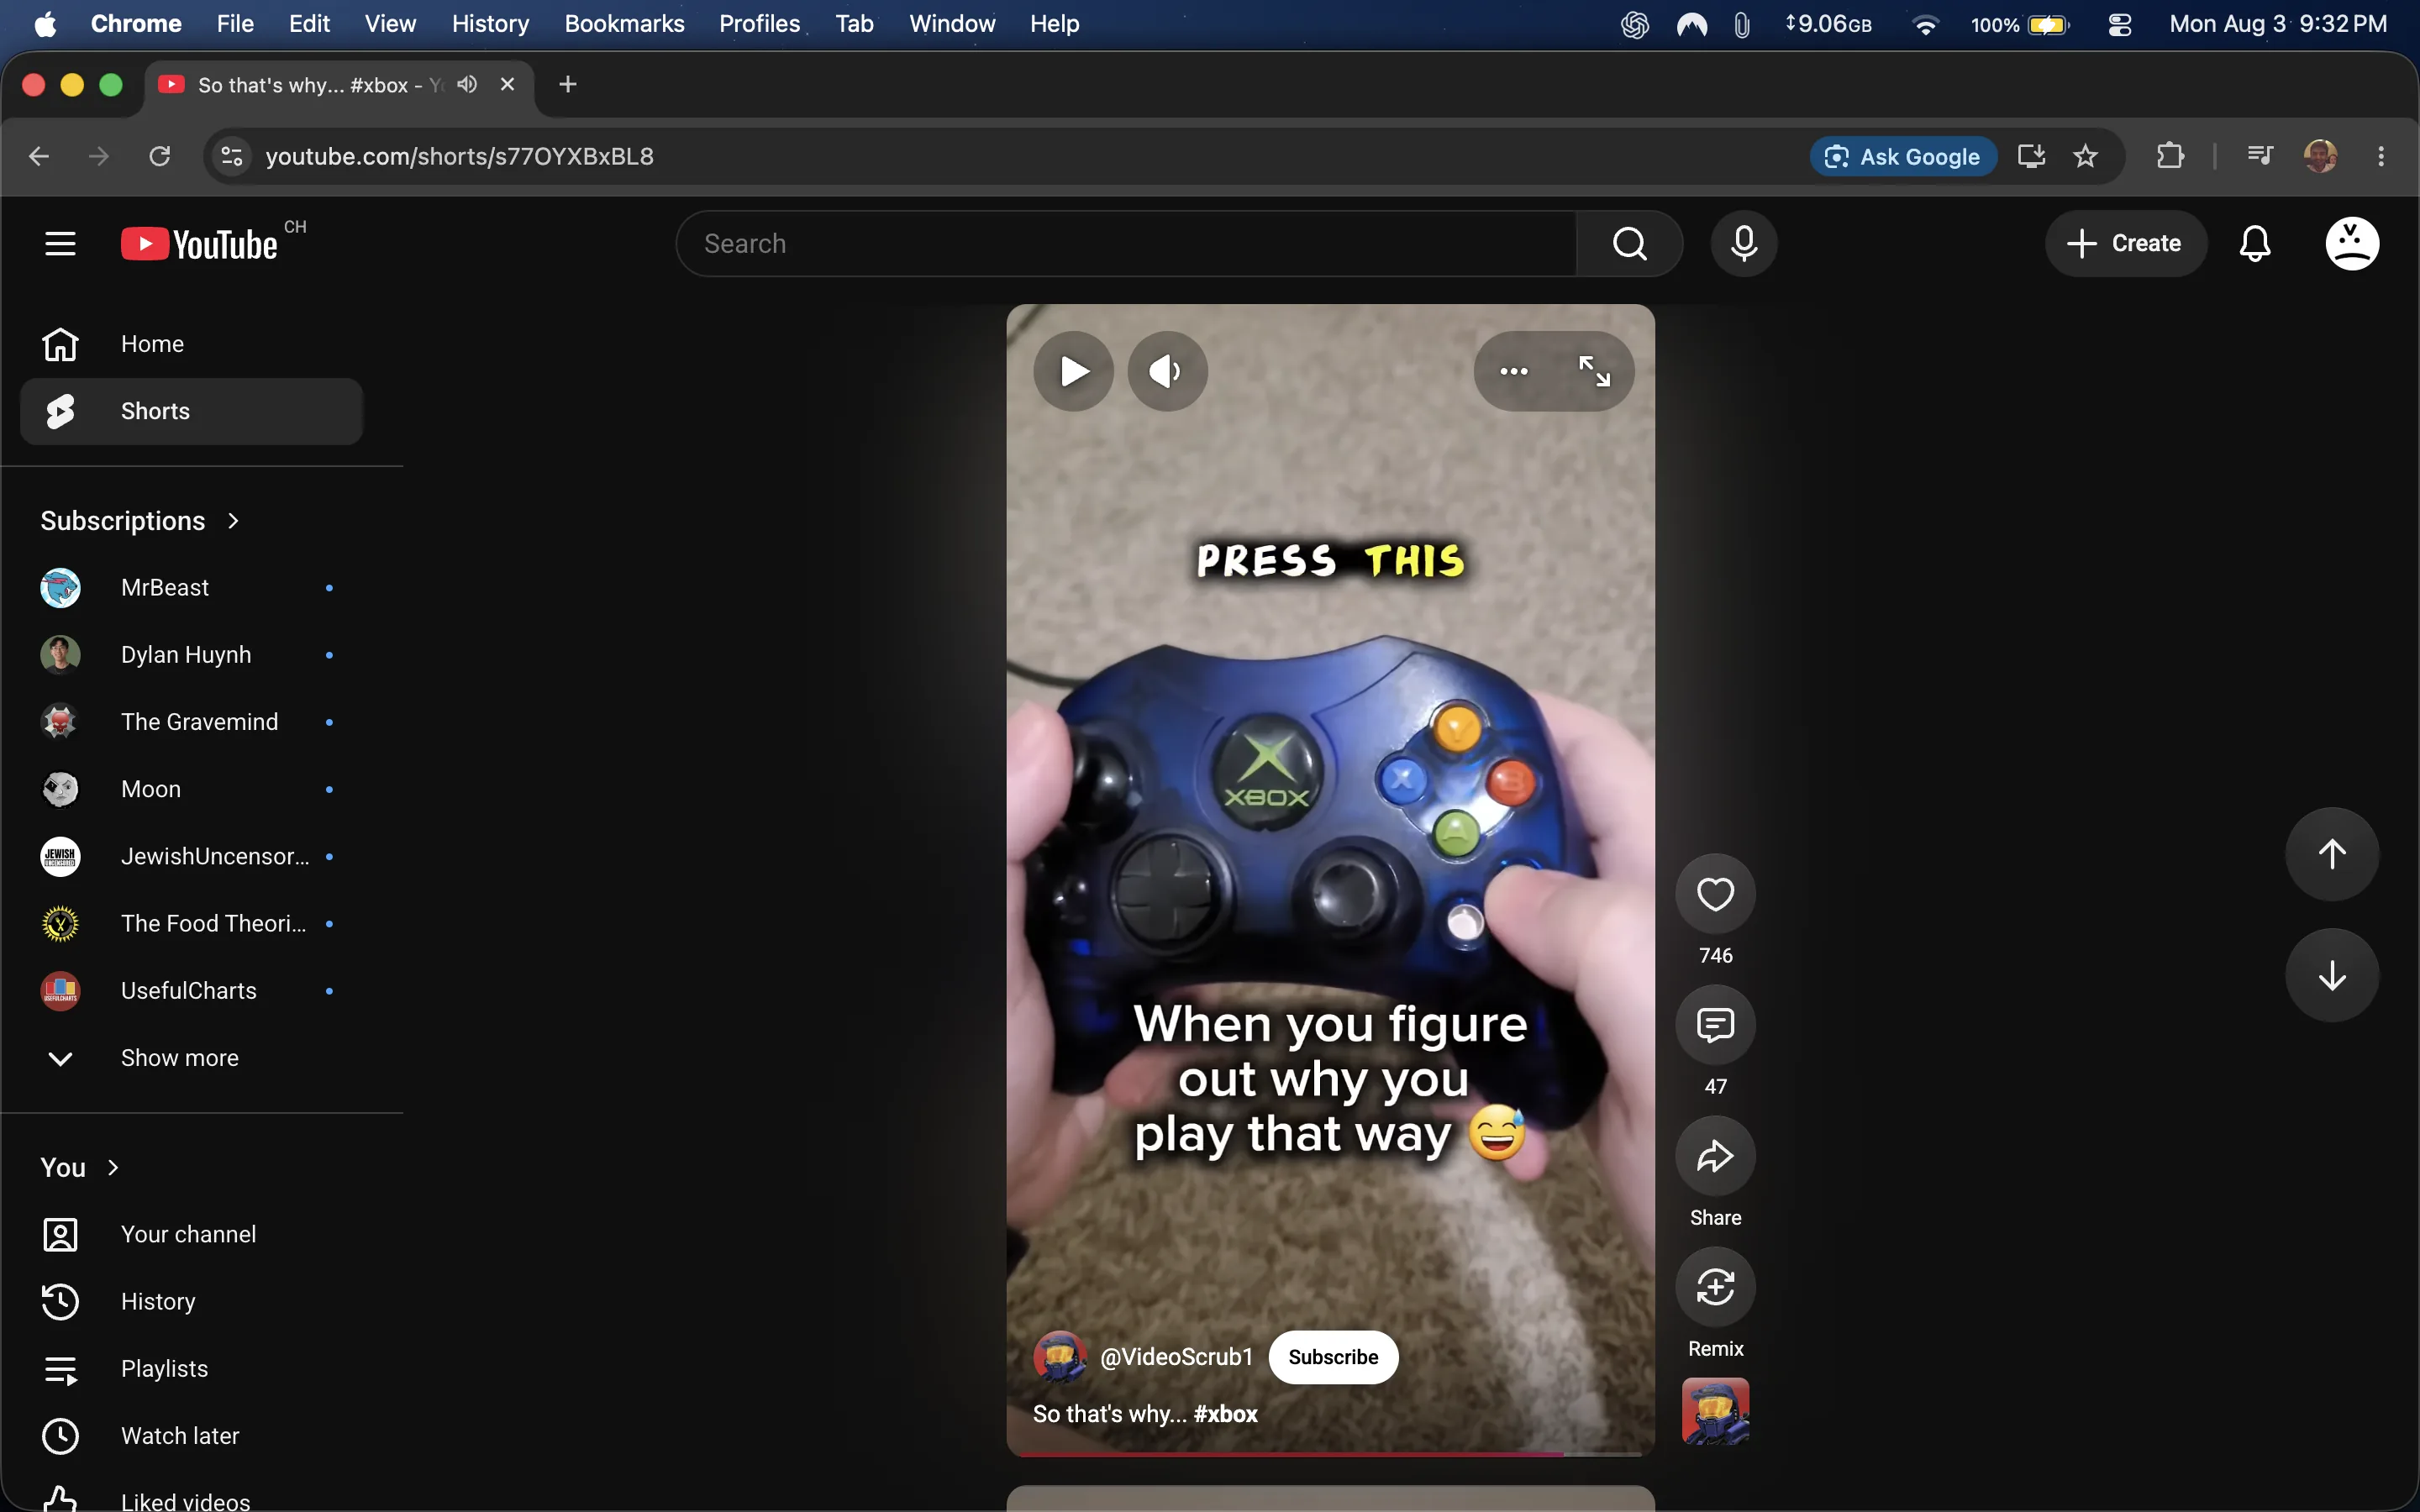Viewport: 2420px width, 1512px height.
Task: Click the Create button
Action: tap(2125, 243)
